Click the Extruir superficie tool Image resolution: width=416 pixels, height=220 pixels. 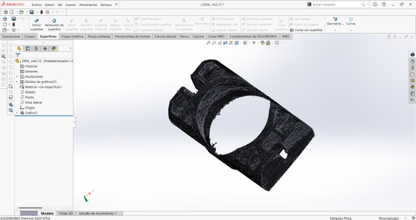click(36, 24)
